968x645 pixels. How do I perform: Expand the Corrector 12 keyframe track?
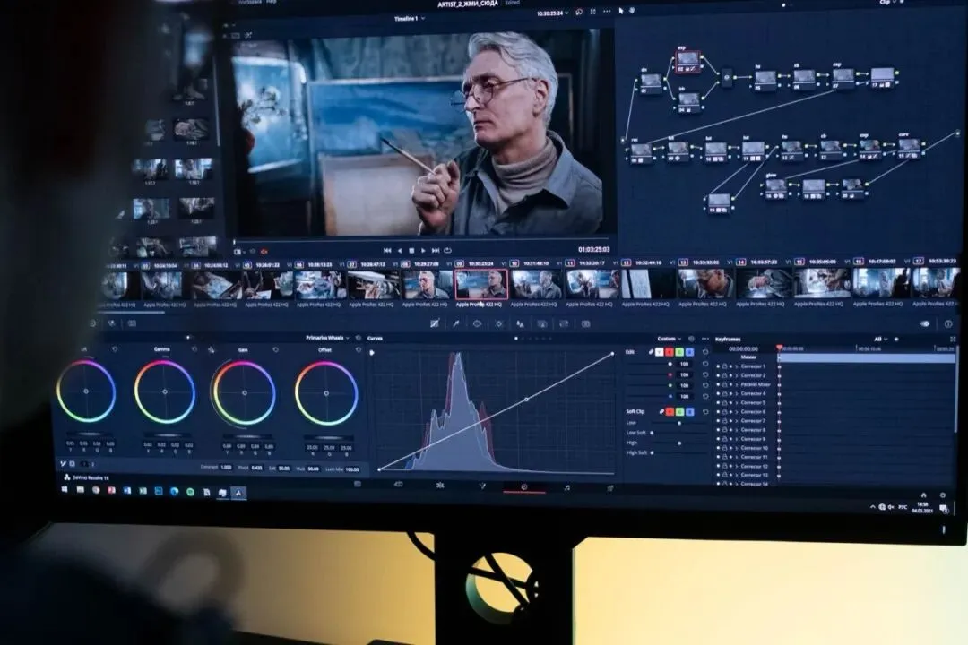(737, 466)
